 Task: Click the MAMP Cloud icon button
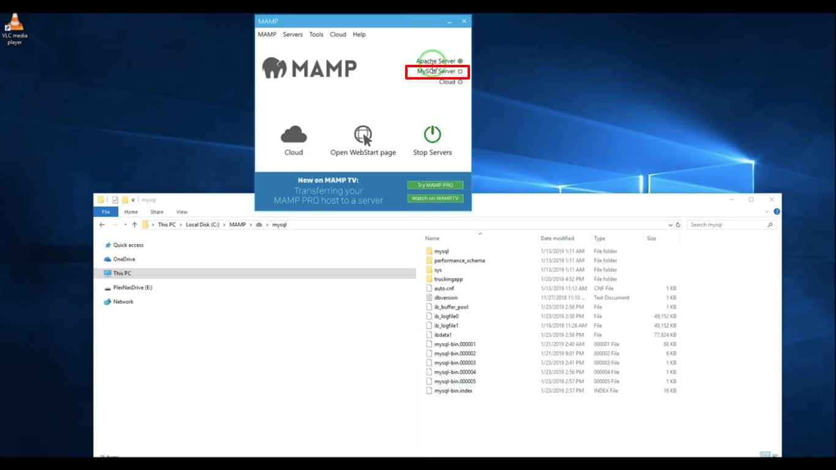pyautogui.click(x=294, y=134)
